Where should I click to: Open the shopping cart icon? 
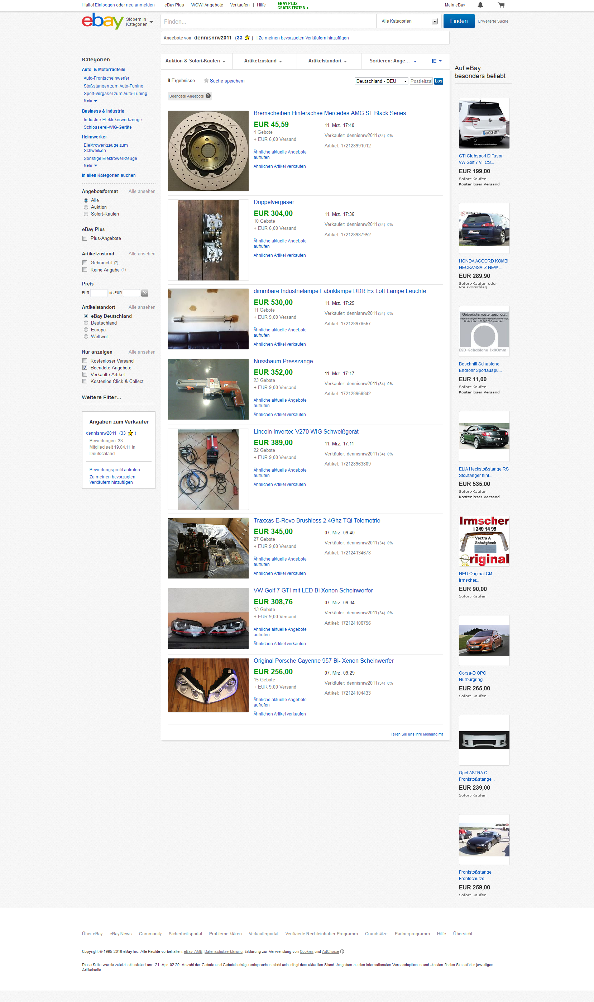coord(501,5)
